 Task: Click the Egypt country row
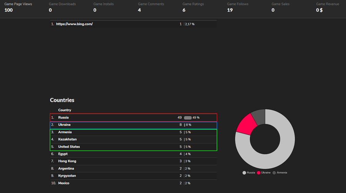[133, 154]
